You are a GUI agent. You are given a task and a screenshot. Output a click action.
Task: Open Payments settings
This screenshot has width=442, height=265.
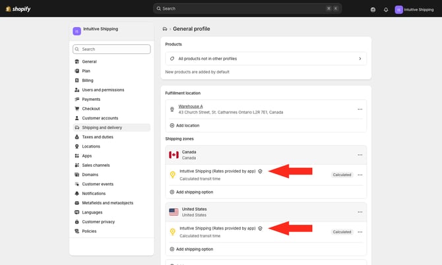tap(91, 100)
